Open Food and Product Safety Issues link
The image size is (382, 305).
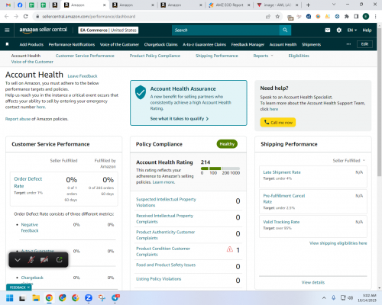coord(166,265)
